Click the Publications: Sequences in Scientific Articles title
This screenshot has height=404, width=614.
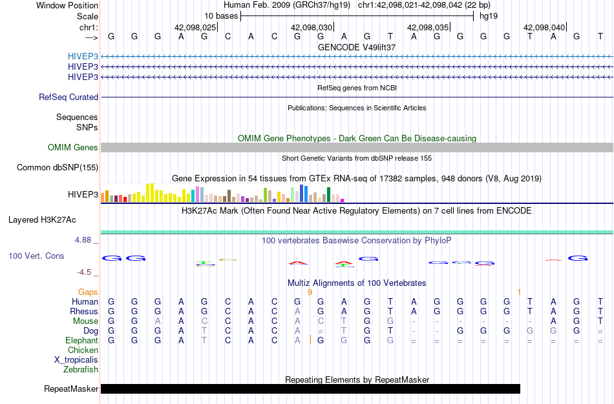[357, 108]
